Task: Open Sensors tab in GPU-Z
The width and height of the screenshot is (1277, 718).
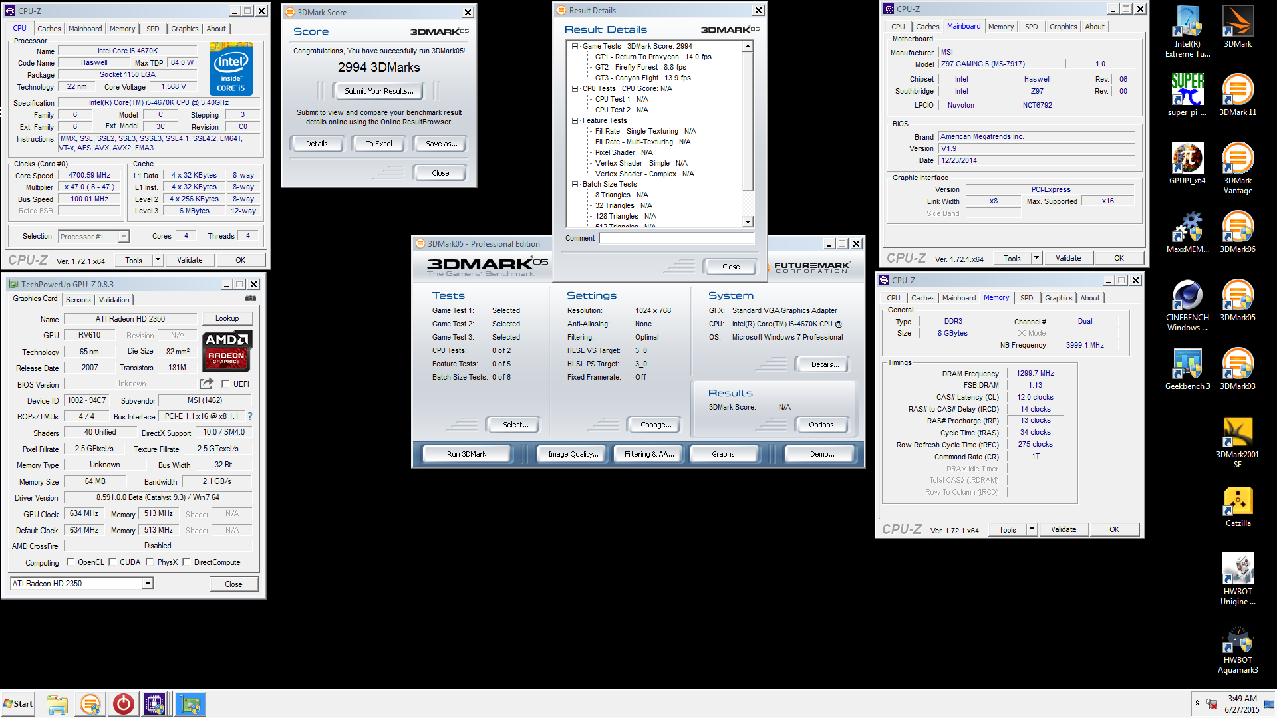Action: point(78,300)
